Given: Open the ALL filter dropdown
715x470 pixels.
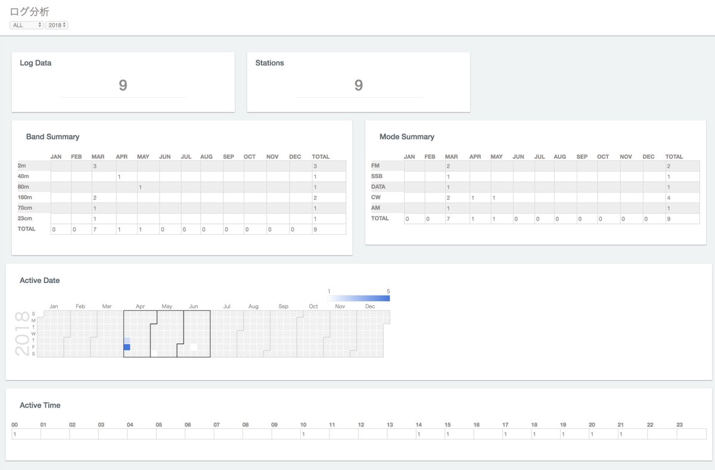Looking at the screenshot, I should click(x=27, y=25).
